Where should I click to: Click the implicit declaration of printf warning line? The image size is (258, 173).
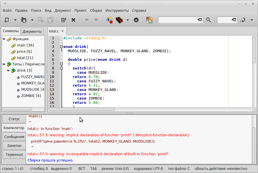[x=108, y=135]
